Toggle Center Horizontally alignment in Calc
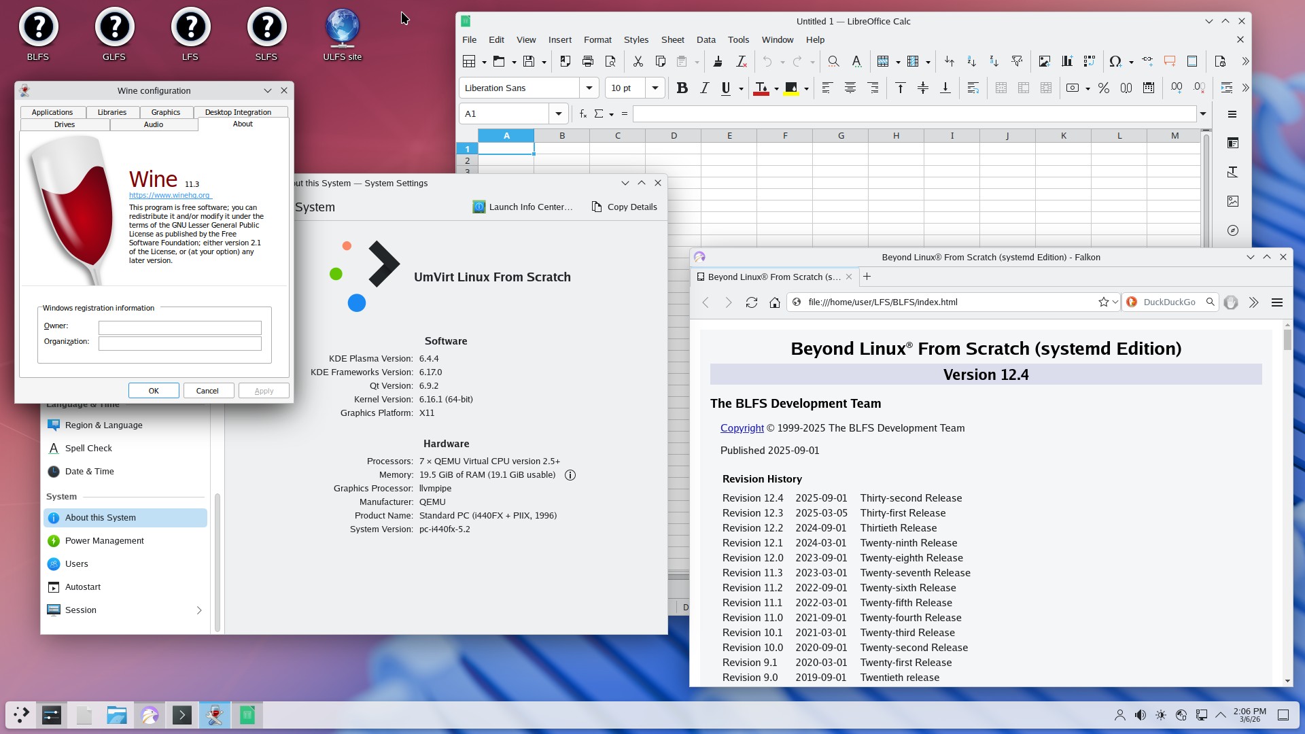1305x734 pixels. (850, 88)
